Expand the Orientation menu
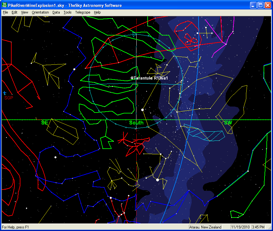Screen dimensions: 273x231 coord(40,12)
